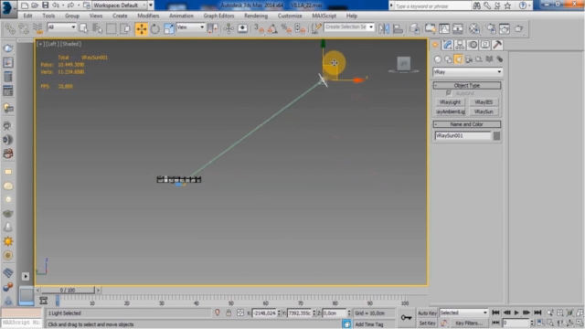Click the Bind to Space Warp tool
The image size is (585, 329).
click(x=37, y=28)
